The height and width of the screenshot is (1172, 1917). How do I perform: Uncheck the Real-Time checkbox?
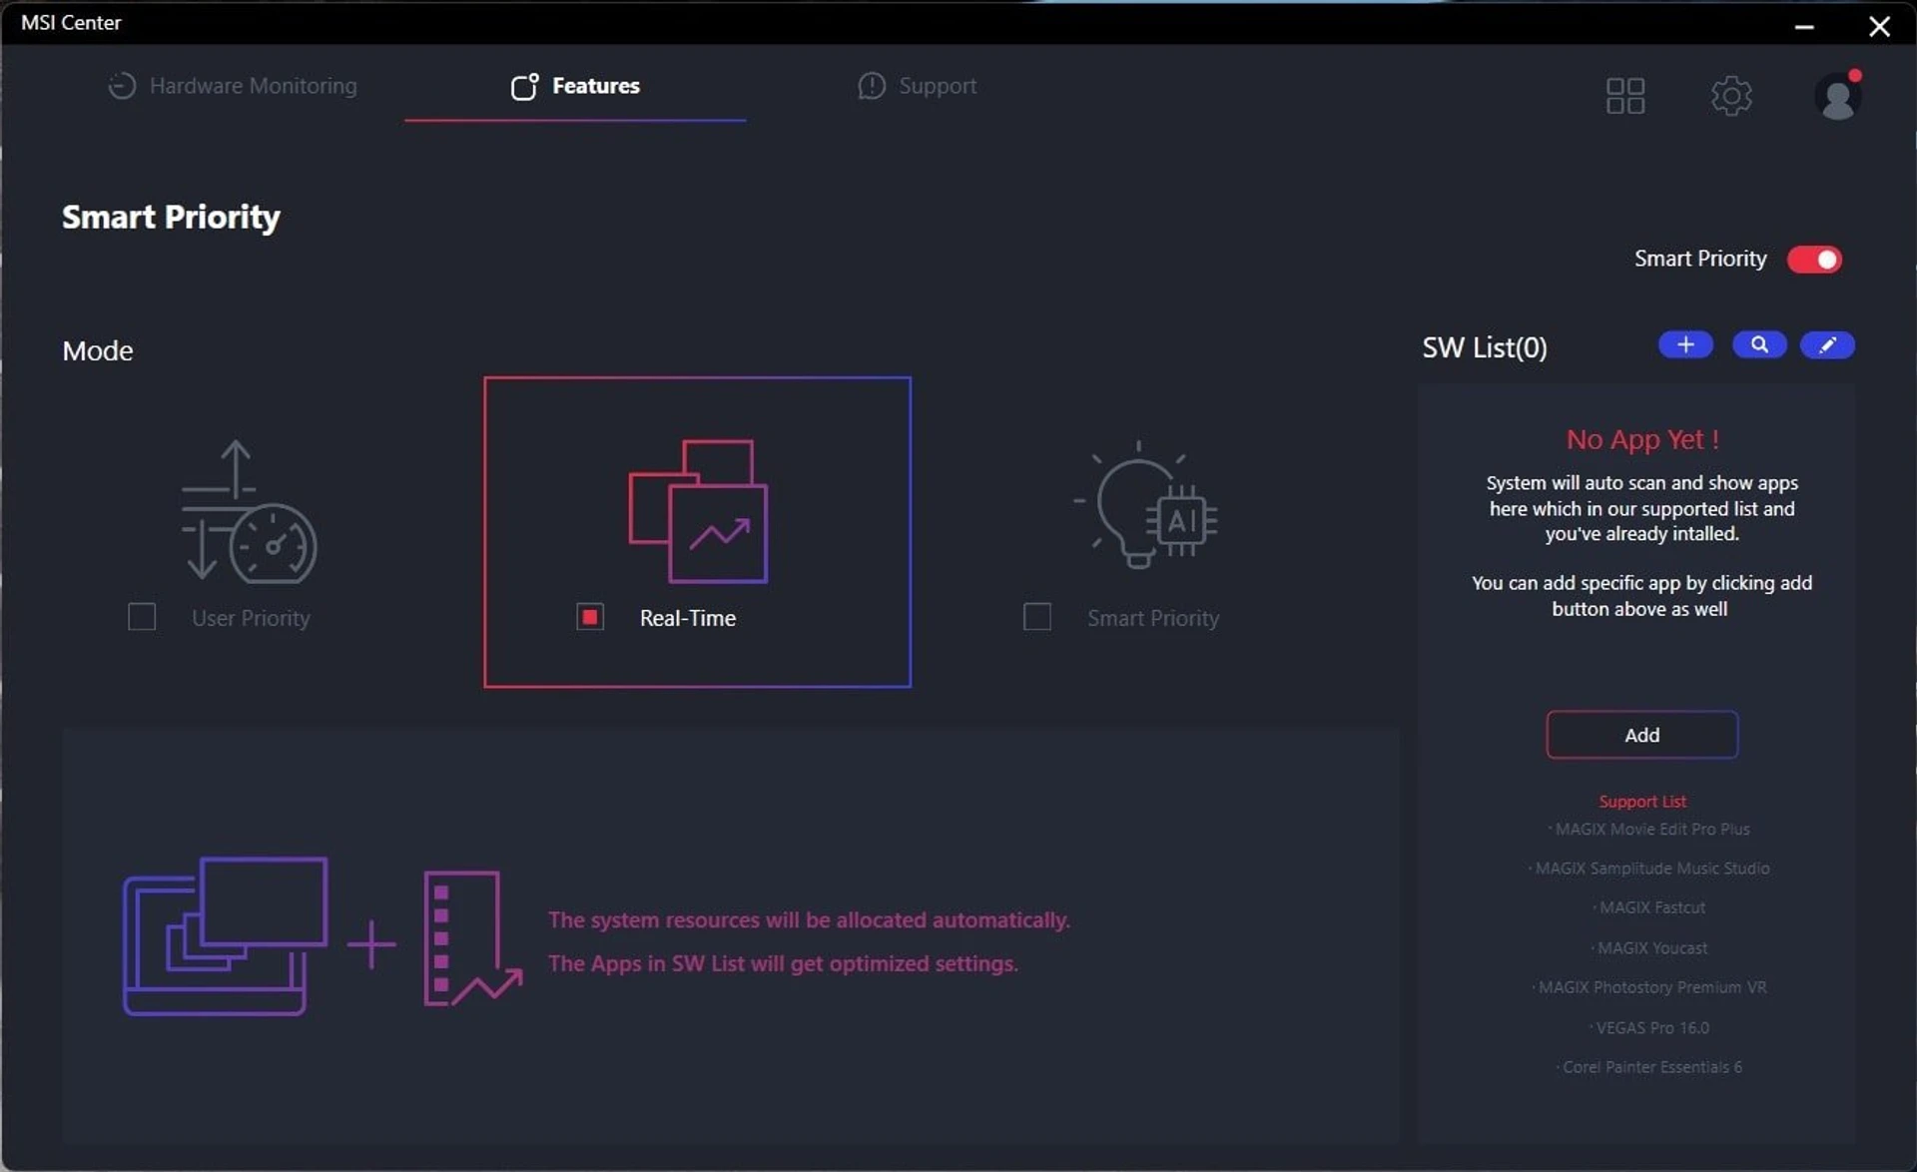590,617
